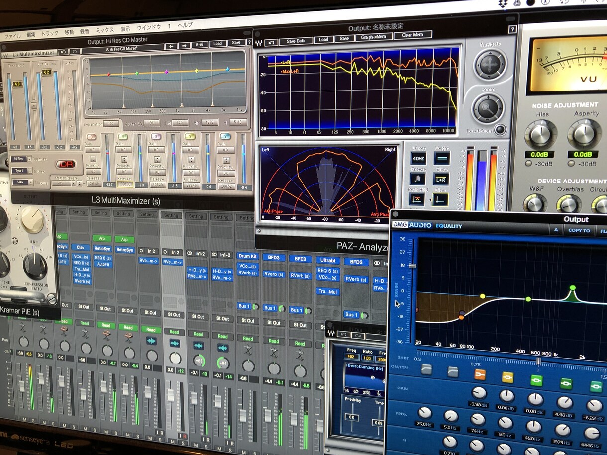Click the undo arrow in L3 Multimaximizer
The image size is (607, 455).
63,52
